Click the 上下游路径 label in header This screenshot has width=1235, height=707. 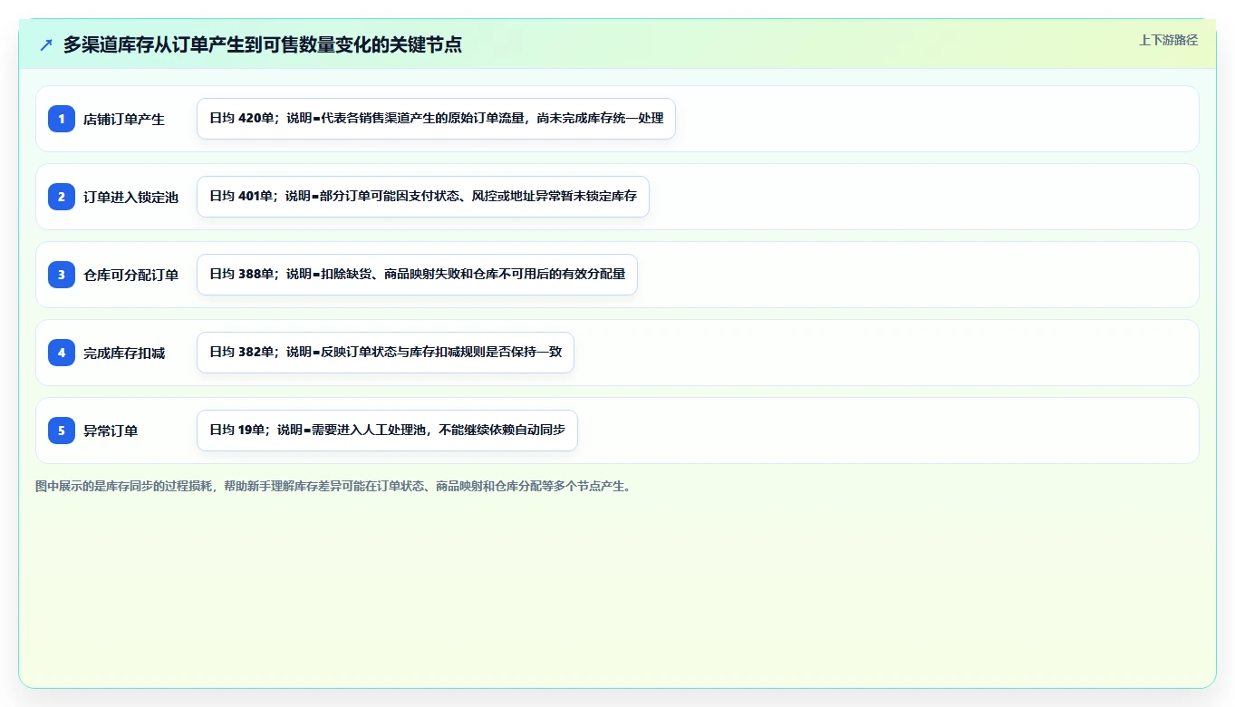click(1168, 40)
